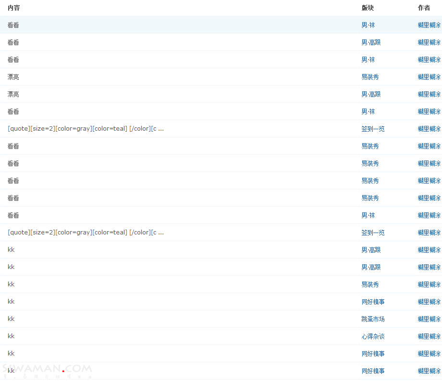442x381 pixels.
Task: Open the 漂亮 post in the 男·高跟 row
Action: point(13,94)
